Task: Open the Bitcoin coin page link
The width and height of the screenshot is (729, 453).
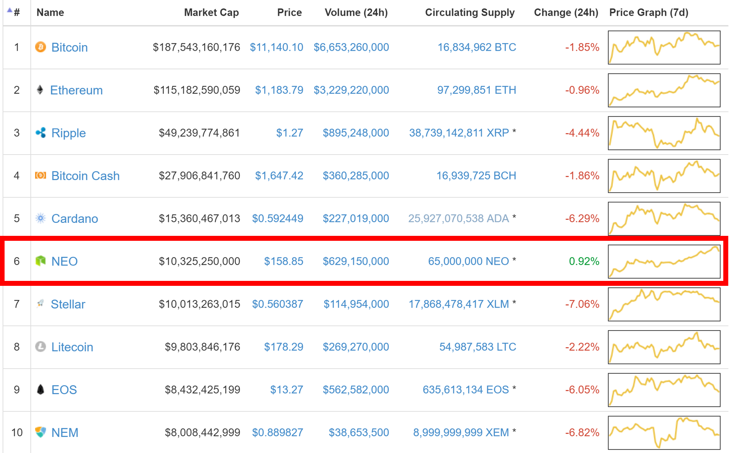Action: (69, 47)
